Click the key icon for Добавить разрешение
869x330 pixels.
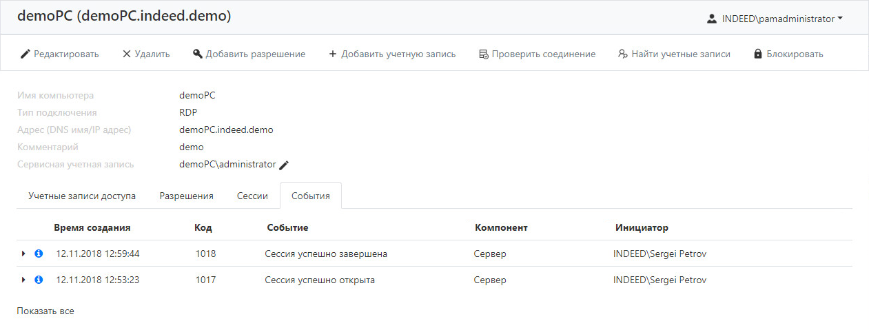[x=198, y=54]
